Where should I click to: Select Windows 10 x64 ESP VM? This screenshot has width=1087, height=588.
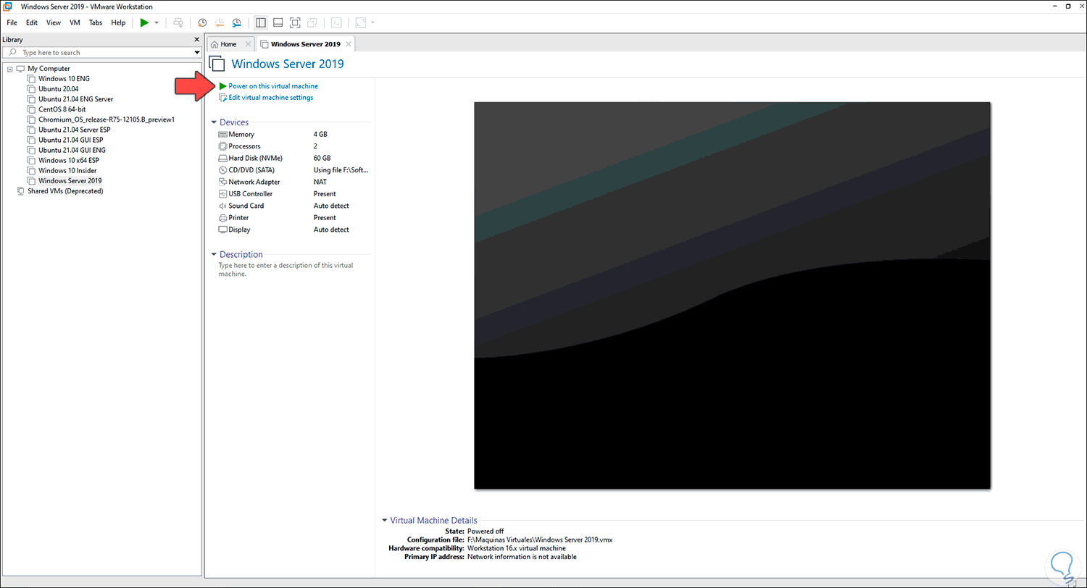(x=69, y=161)
